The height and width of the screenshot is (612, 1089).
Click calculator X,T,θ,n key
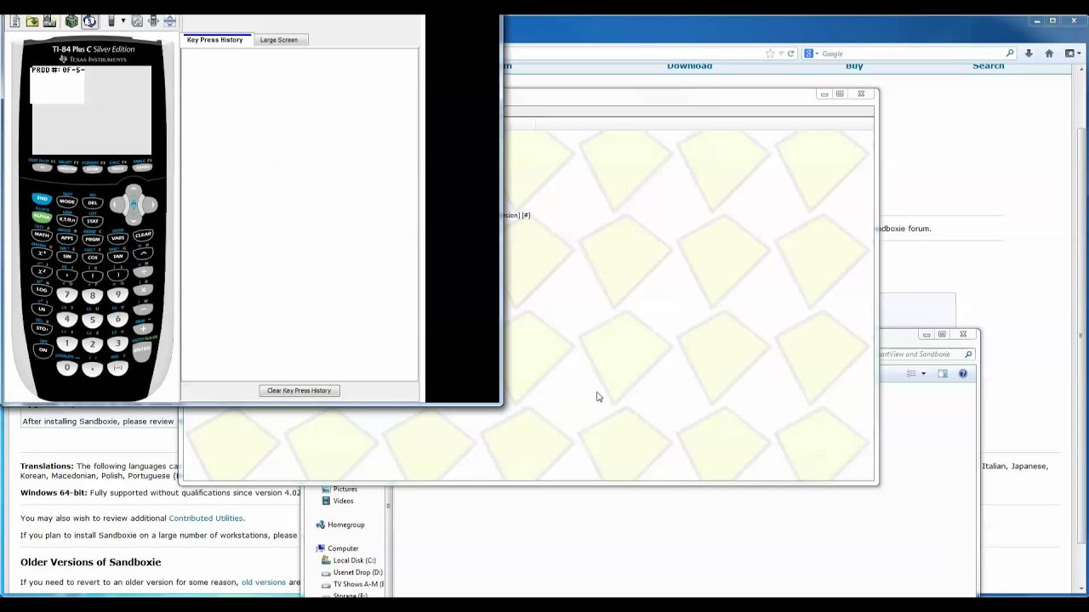coord(67,220)
